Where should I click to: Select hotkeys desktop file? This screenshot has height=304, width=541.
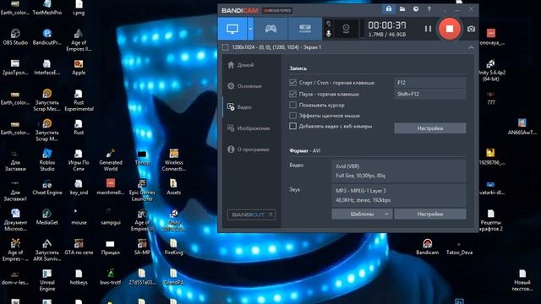[x=79, y=277]
